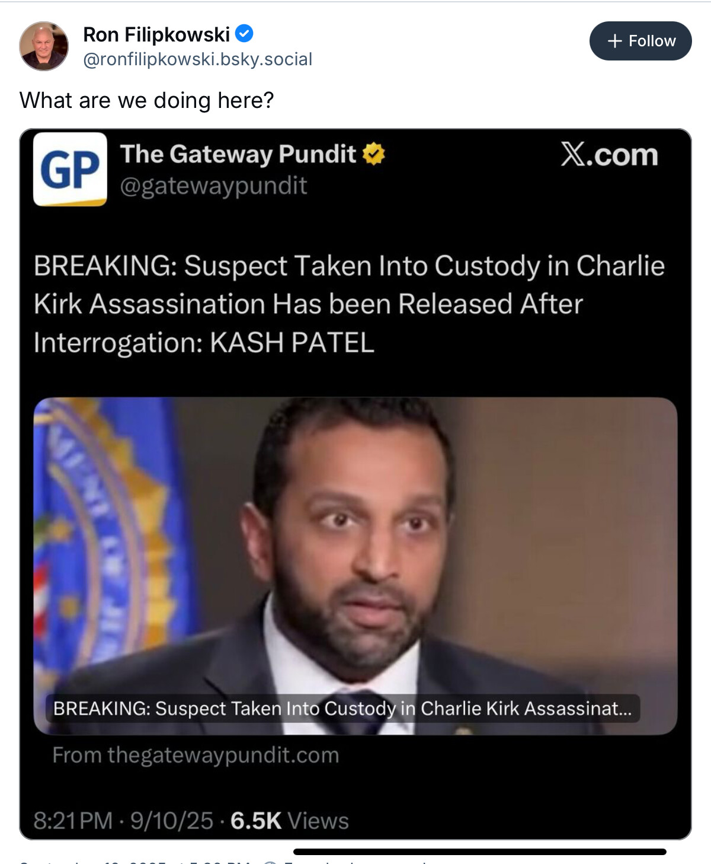Open the @ronfilipkowski.bsky.social handle

[x=197, y=59]
